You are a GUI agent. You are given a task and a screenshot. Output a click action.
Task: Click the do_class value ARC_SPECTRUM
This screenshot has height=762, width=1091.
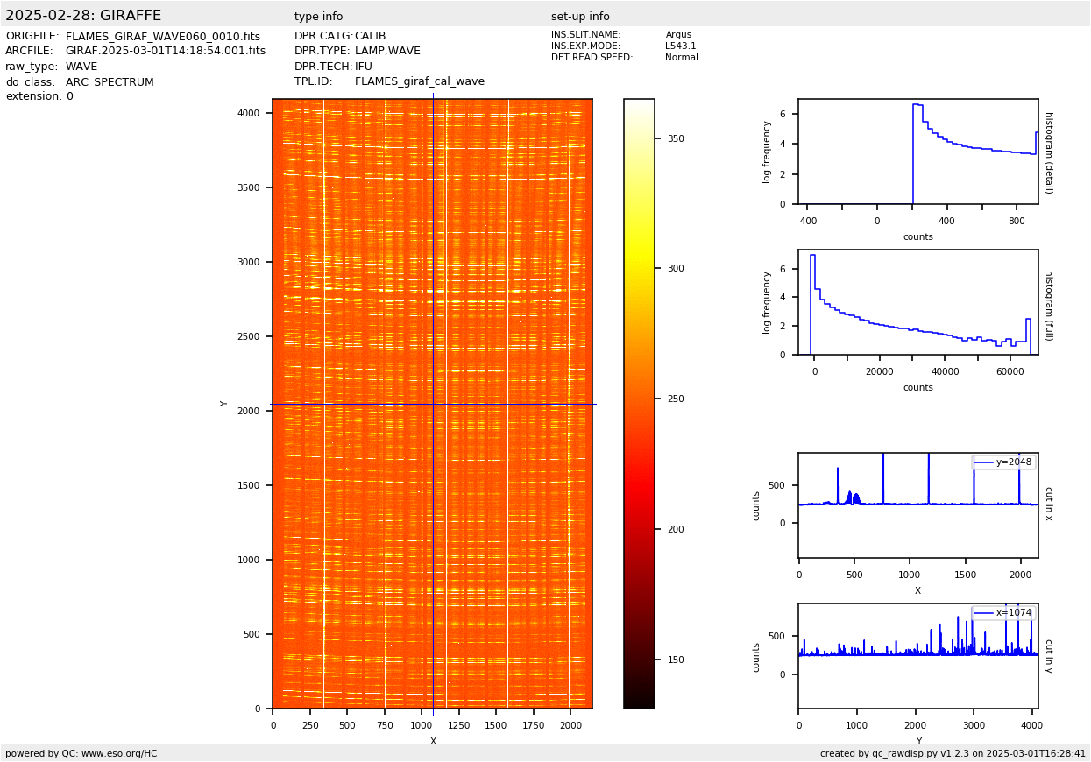coord(110,82)
